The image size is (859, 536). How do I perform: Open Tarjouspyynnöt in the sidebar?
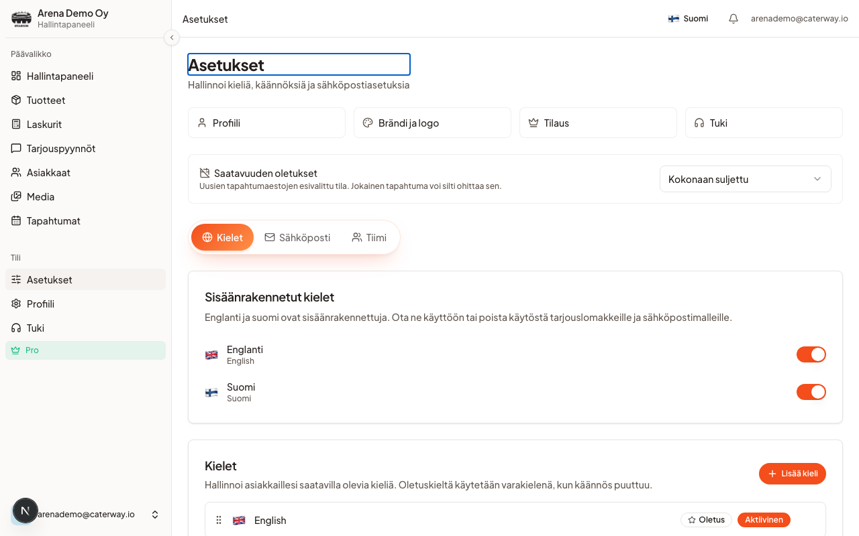85,149
